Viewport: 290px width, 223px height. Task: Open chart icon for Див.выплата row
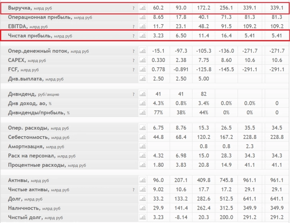click(x=142, y=79)
